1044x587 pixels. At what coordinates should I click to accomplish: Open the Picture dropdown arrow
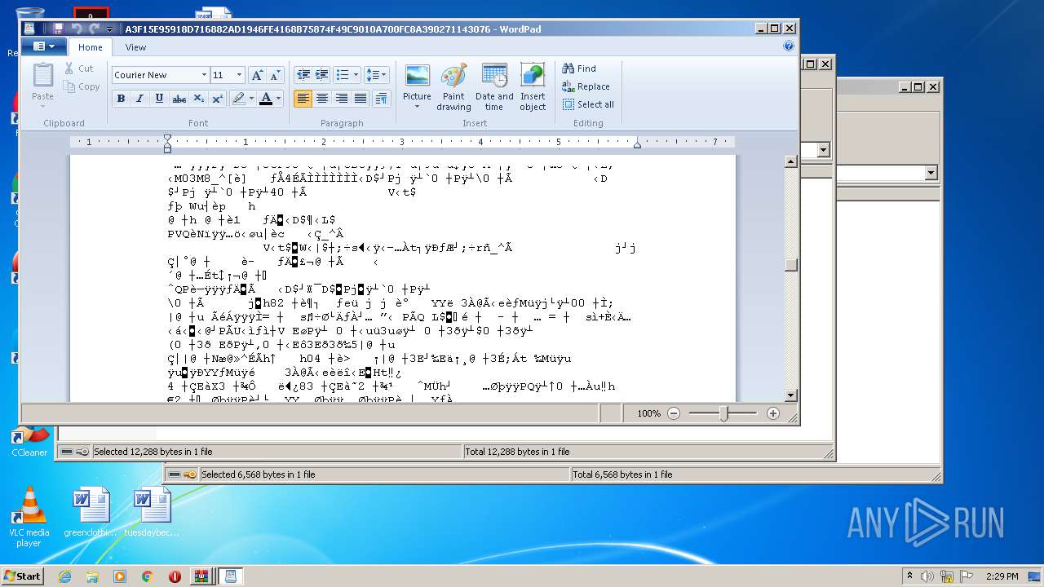417,106
